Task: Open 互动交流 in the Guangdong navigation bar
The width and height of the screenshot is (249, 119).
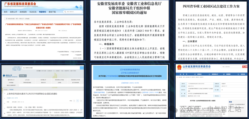Action: (33, 12)
